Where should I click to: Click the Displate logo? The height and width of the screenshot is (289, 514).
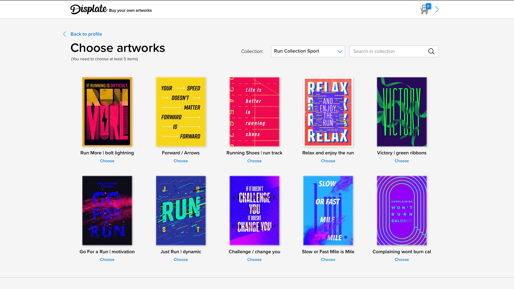click(x=89, y=9)
